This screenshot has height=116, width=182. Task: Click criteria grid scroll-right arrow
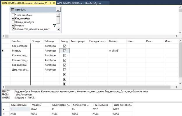[177, 87]
